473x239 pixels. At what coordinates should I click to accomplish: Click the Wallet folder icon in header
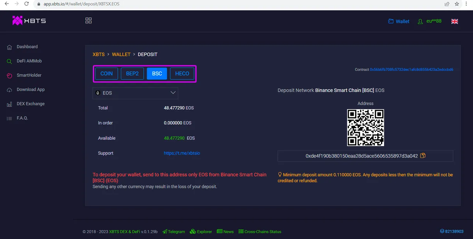(x=391, y=21)
